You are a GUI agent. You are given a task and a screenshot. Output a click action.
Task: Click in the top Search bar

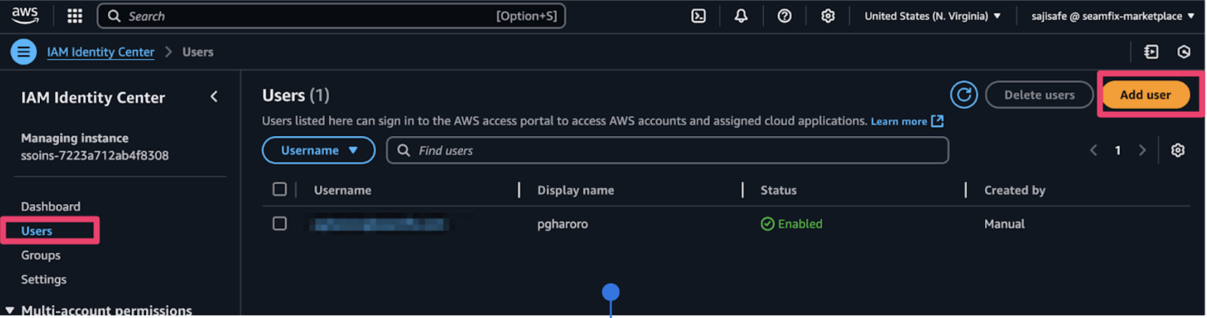point(331,16)
